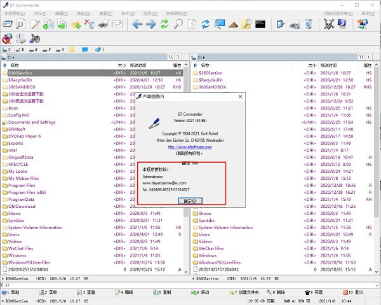Click the green refresh arrows icon
This screenshot has width=381, height=305.
(165, 25)
